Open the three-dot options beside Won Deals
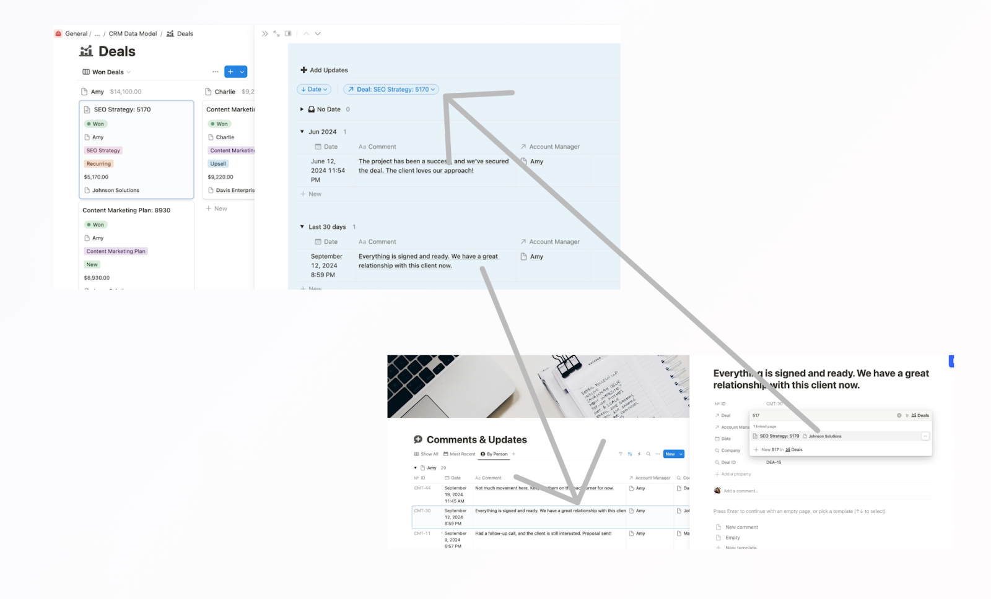 [x=216, y=72]
